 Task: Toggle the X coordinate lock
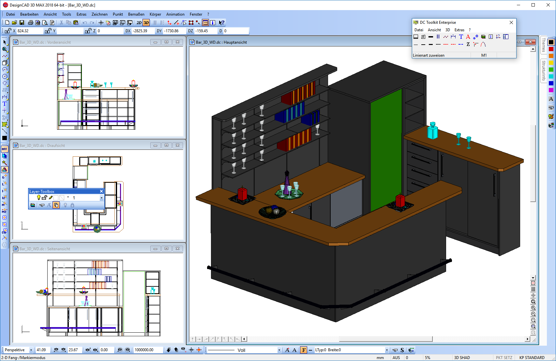(x=8, y=31)
